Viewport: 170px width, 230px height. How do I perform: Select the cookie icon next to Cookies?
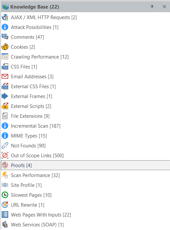click(x=5, y=47)
